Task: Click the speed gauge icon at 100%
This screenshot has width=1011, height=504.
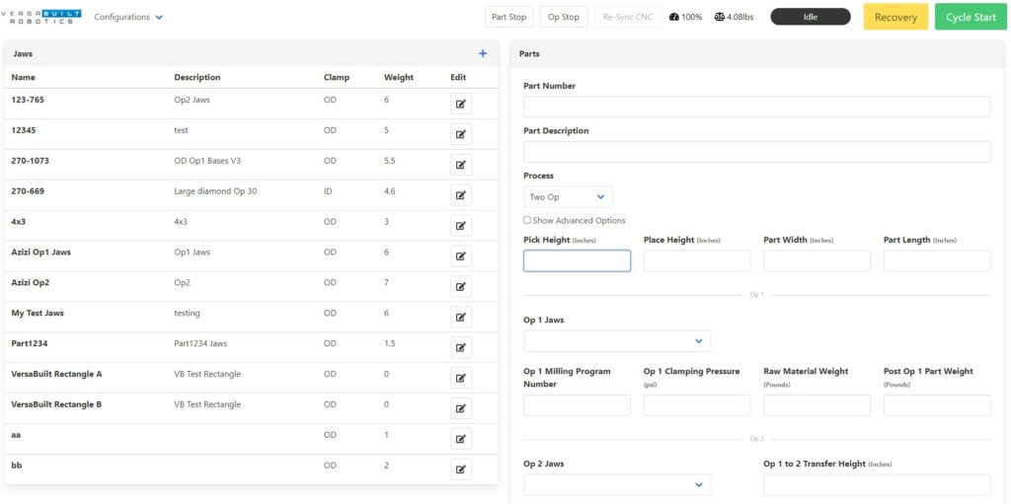Action: coord(673,18)
